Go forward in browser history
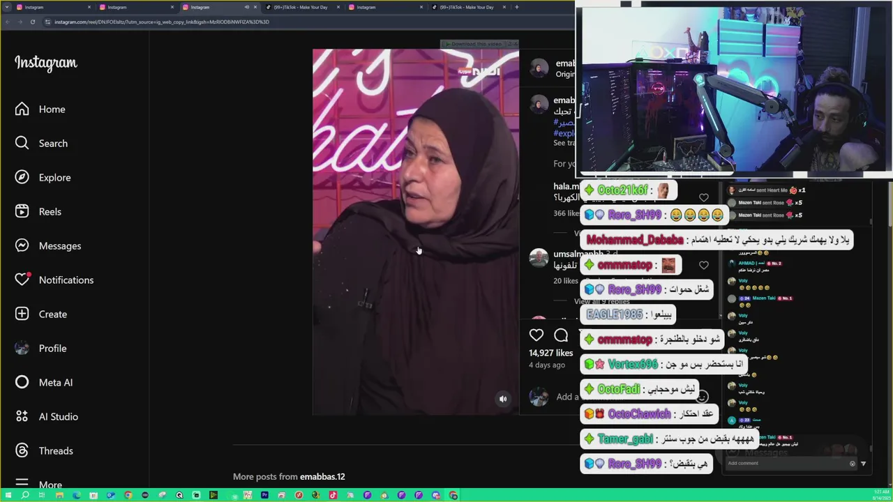This screenshot has height=502, width=893. pos(20,22)
